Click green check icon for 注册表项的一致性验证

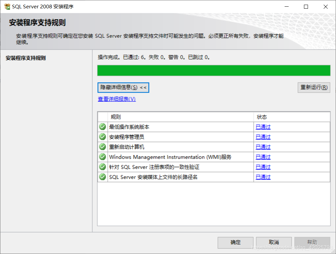point(103,167)
